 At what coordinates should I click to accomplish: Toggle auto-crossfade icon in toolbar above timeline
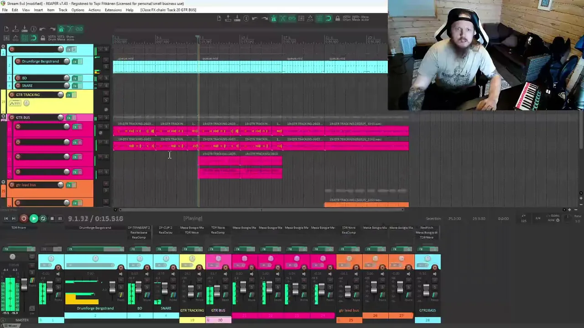[283, 19]
